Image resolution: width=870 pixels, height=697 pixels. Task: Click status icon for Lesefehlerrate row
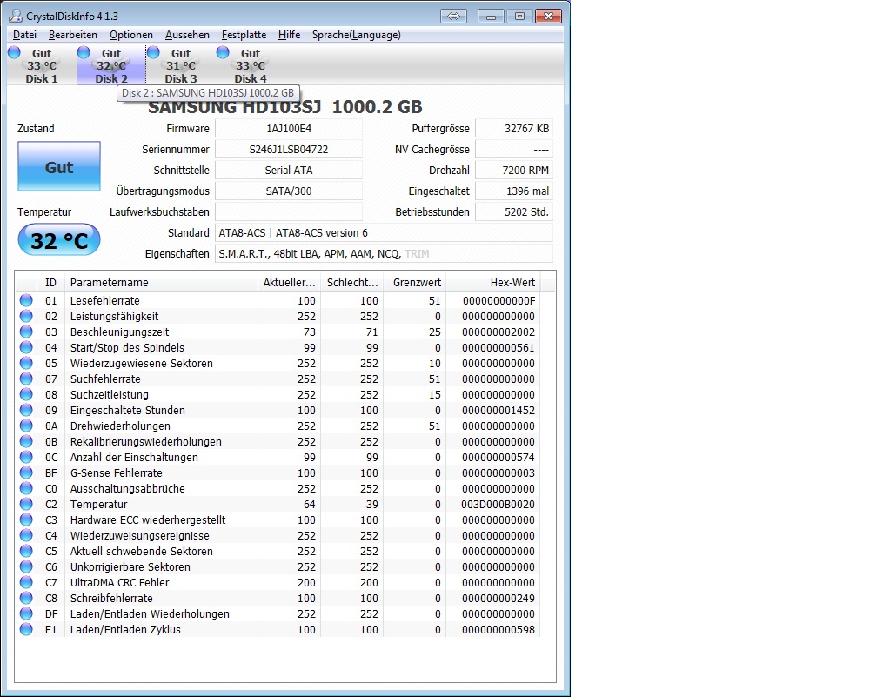click(26, 300)
